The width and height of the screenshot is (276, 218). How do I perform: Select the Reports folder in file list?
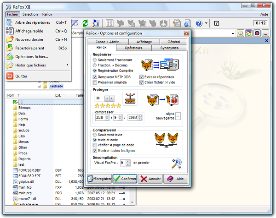point(24,159)
